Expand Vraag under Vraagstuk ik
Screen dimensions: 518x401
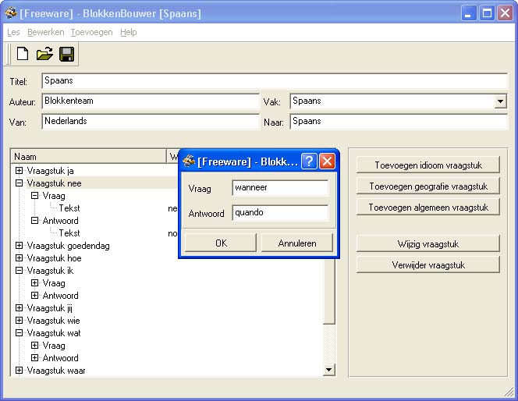35,283
